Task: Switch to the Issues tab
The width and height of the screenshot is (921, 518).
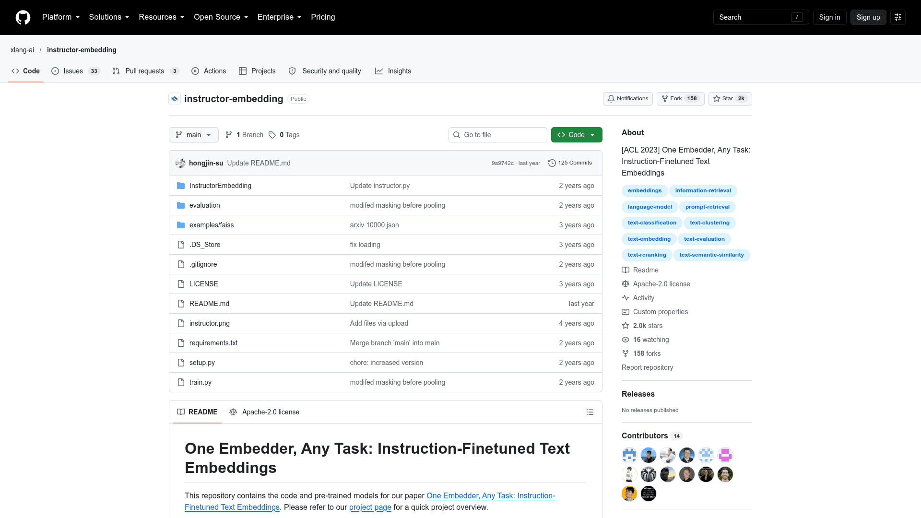Action: (x=75, y=71)
